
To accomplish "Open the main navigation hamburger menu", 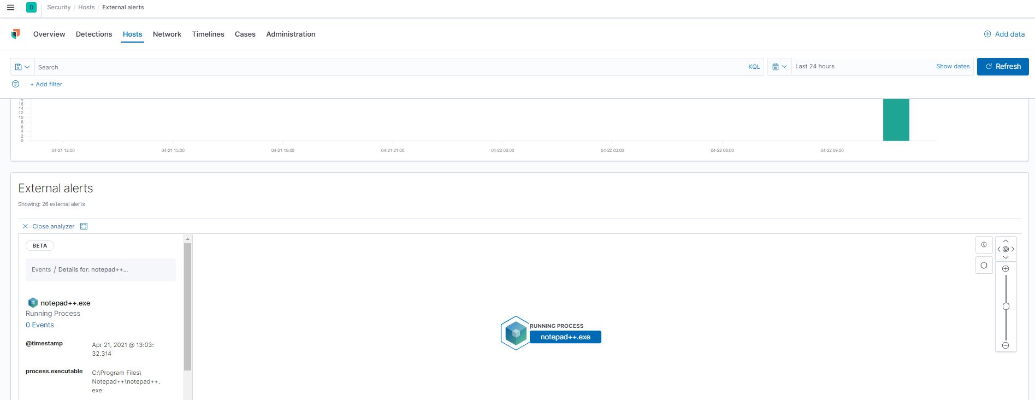I will tap(10, 8).
